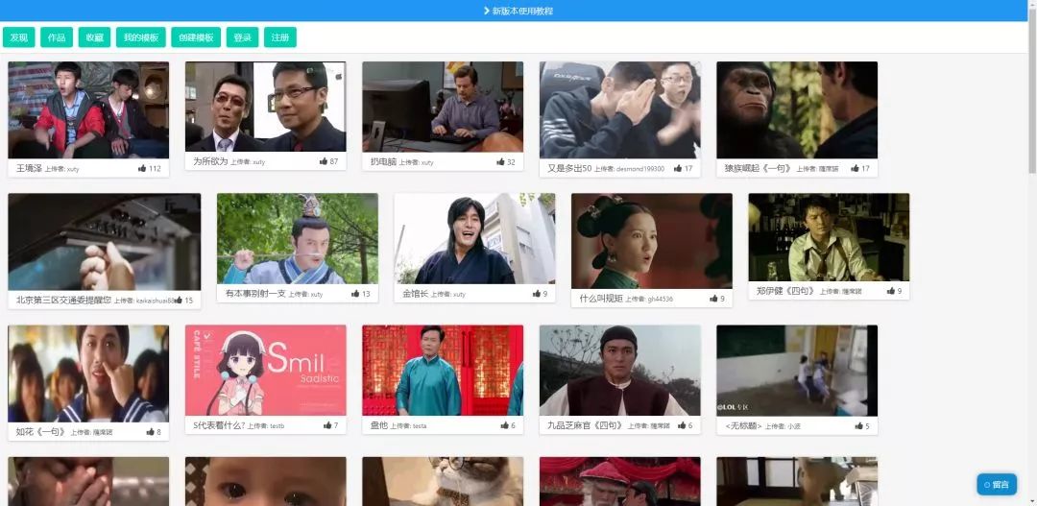Open the pink Smile anime thumbnail
The width and height of the screenshot is (1037, 506).
[x=266, y=370]
